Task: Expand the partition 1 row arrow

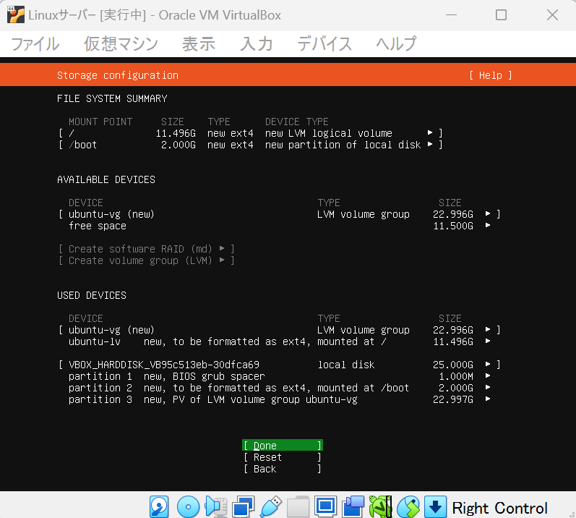Action: point(488,375)
